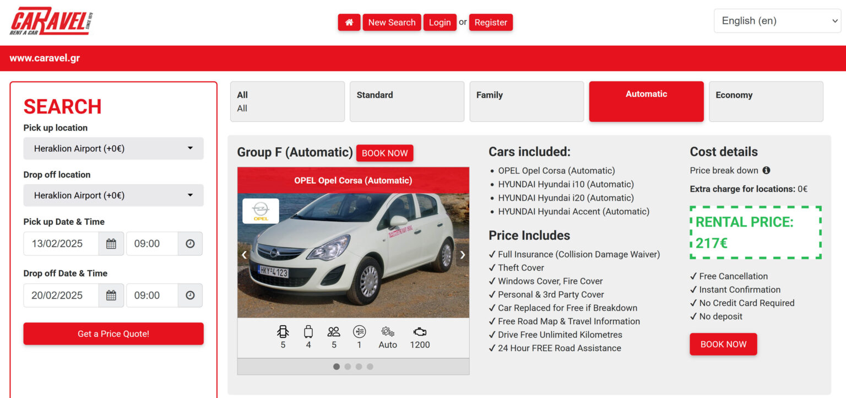Image resolution: width=846 pixels, height=398 pixels.
Task: Show the next car photo arrow
Action: (462, 255)
